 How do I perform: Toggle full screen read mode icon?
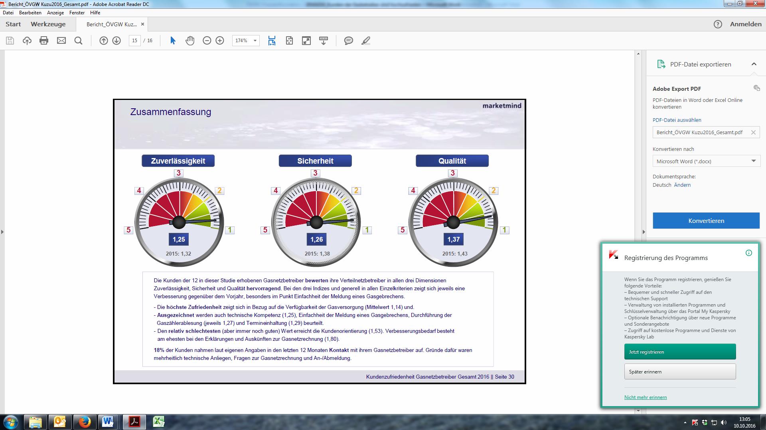[306, 41]
